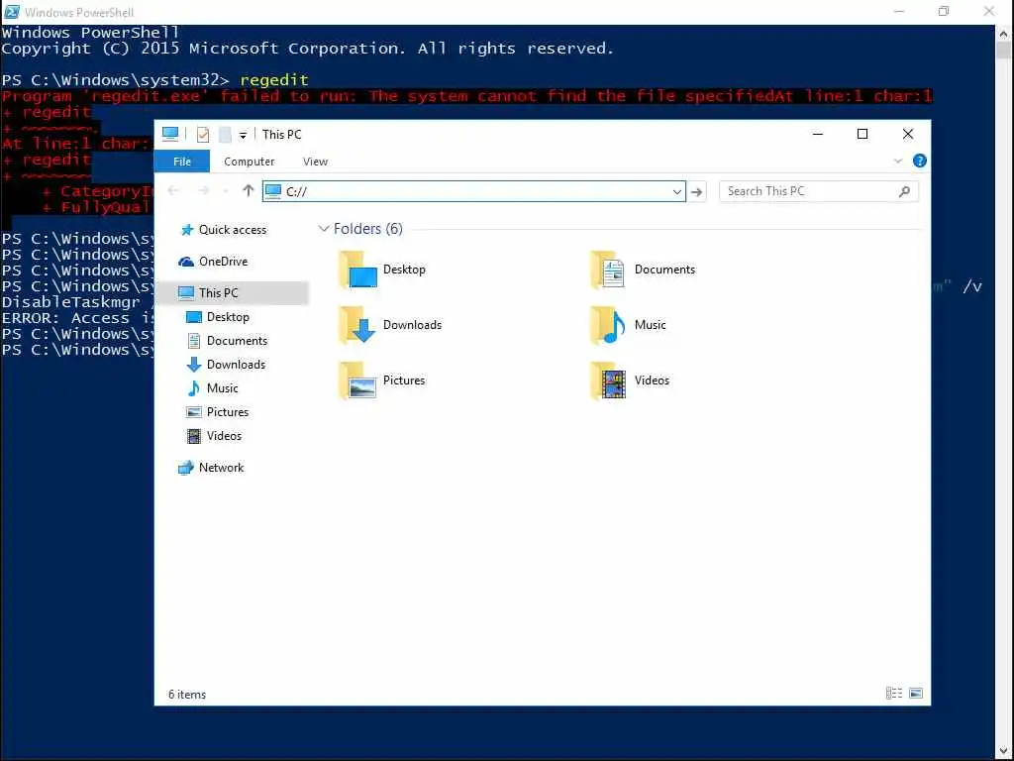Click the New folder quick access toolbar icon
Image resolution: width=1014 pixels, height=761 pixels.
(x=225, y=135)
